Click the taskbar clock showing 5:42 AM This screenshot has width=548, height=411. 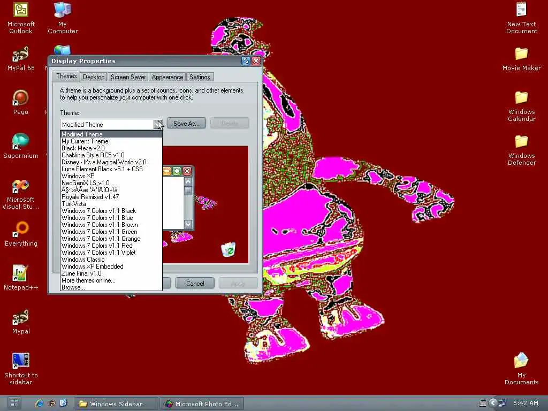pyautogui.click(x=526, y=403)
